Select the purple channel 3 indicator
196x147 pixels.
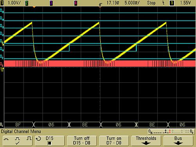pos(51,3)
